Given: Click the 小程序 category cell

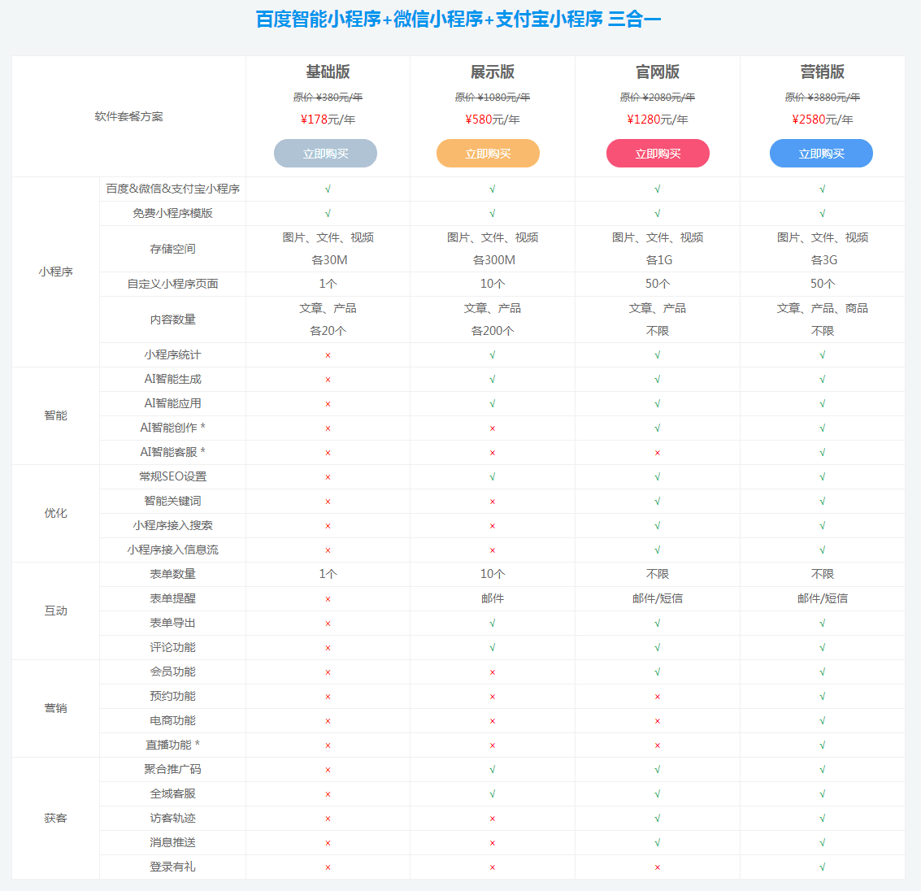Looking at the screenshot, I should click(x=56, y=272).
